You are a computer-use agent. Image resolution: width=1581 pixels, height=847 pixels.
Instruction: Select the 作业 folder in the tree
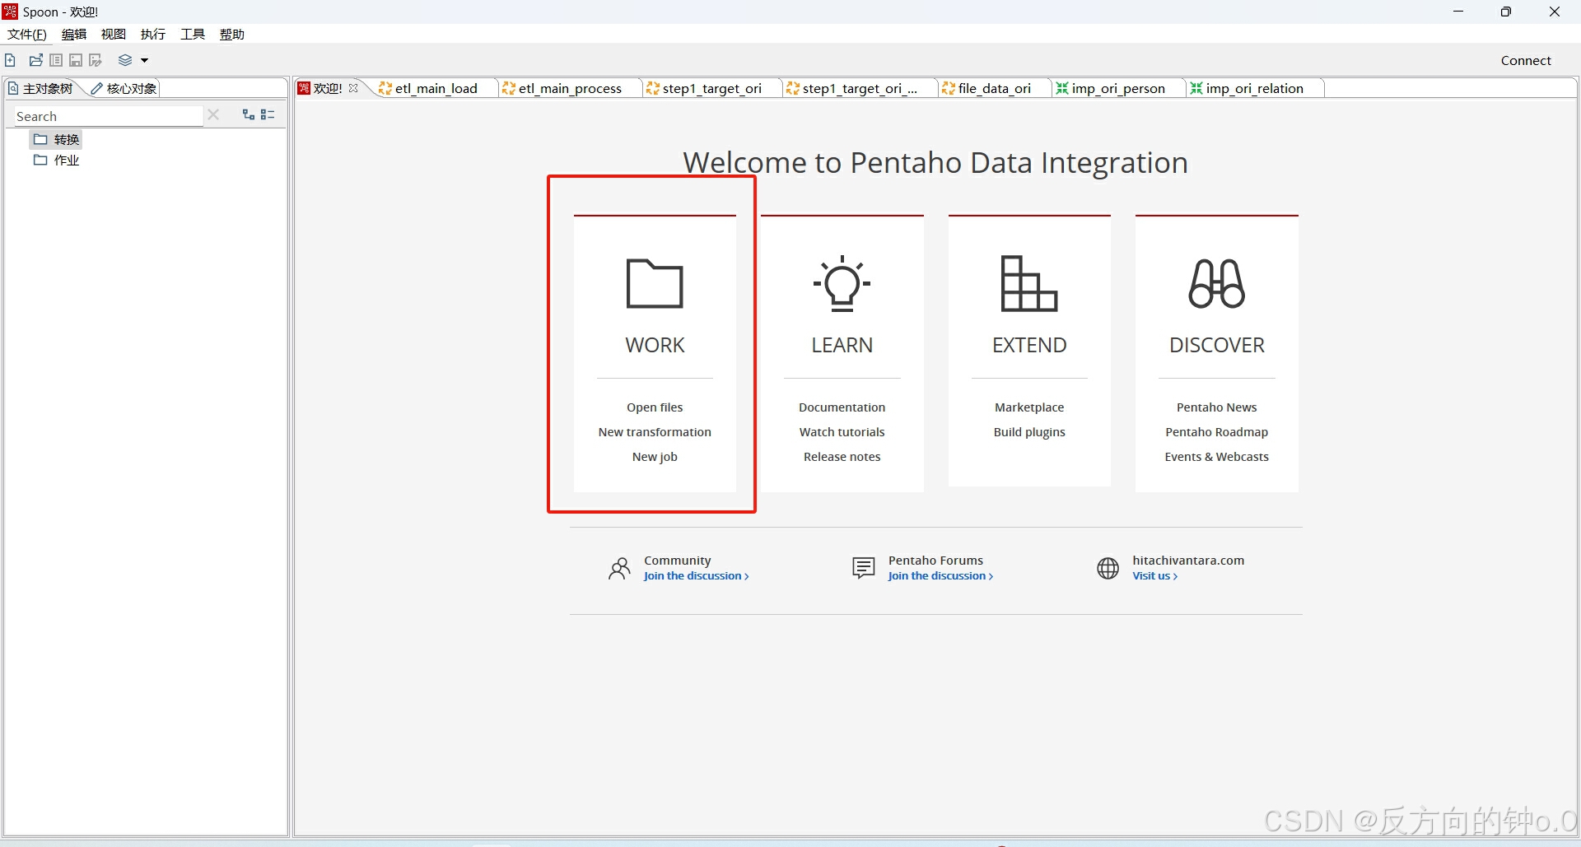click(57, 160)
